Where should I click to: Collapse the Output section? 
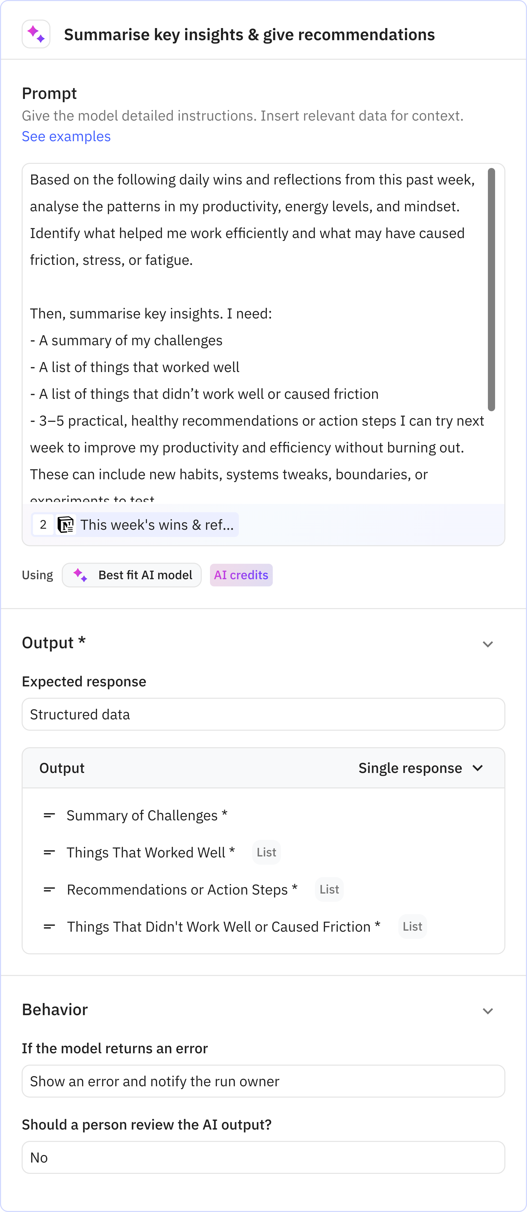488,644
